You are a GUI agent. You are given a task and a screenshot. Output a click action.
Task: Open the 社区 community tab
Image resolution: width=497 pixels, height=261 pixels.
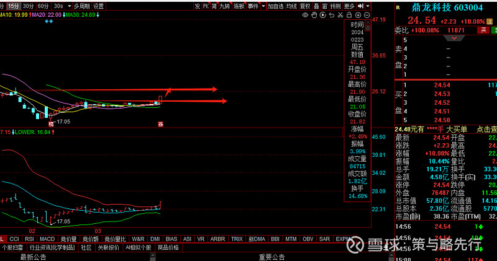coord(86,248)
